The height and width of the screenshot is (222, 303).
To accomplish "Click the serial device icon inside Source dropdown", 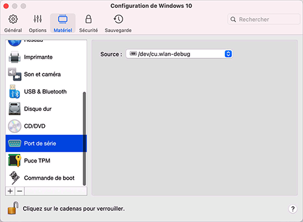I will click(x=133, y=53).
